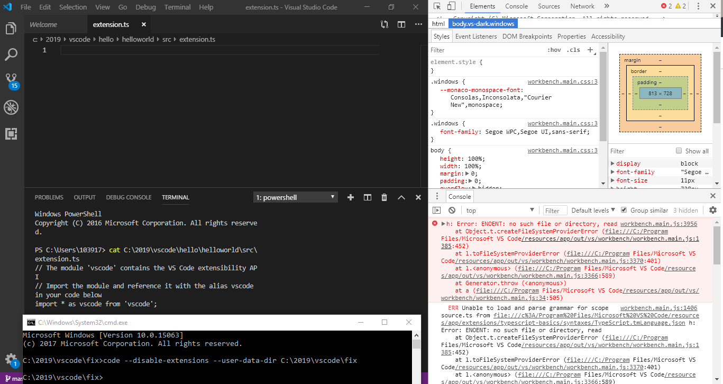Split the terminal pane
Image resolution: width=723 pixels, height=384 pixels.
click(368, 197)
